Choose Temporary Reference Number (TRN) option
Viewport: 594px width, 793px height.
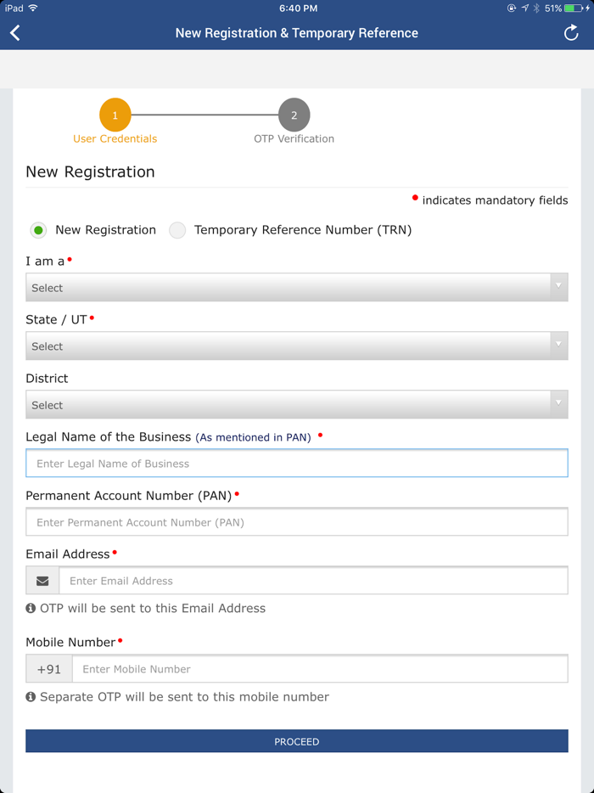tap(177, 230)
